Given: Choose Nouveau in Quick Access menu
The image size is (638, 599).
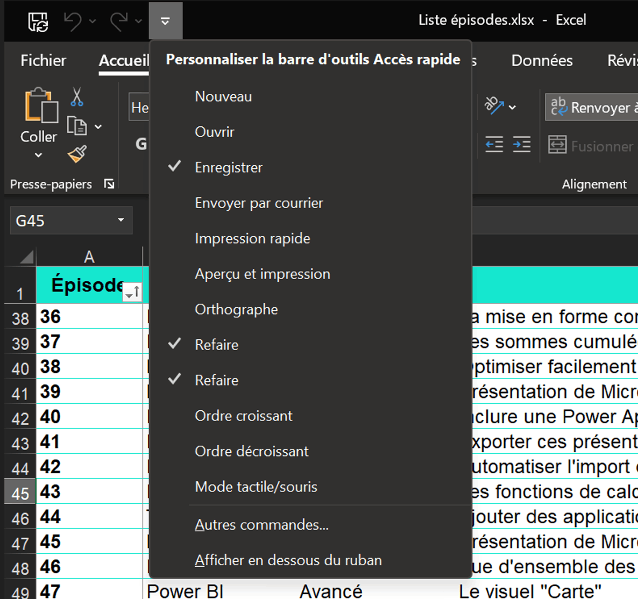Looking at the screenshot, I should pos(310,96).
